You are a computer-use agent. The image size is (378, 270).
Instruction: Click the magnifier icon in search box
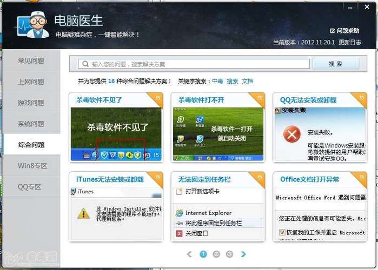tap(85, 64)
